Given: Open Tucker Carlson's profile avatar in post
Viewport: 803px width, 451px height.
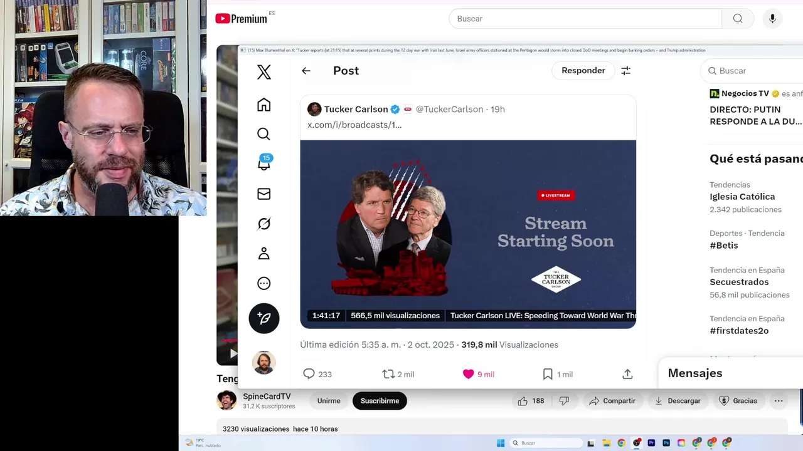Looking at the screenshot, I should pyautogui.click(x=314, y=109).
